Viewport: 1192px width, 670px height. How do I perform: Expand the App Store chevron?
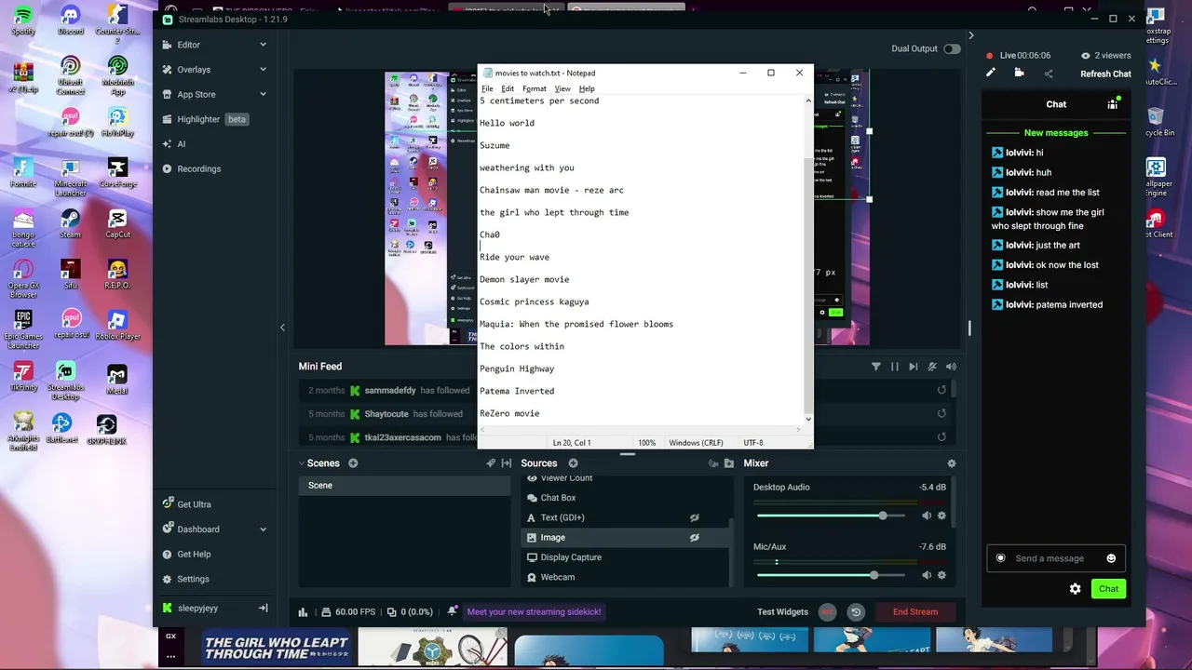[263, 95]
